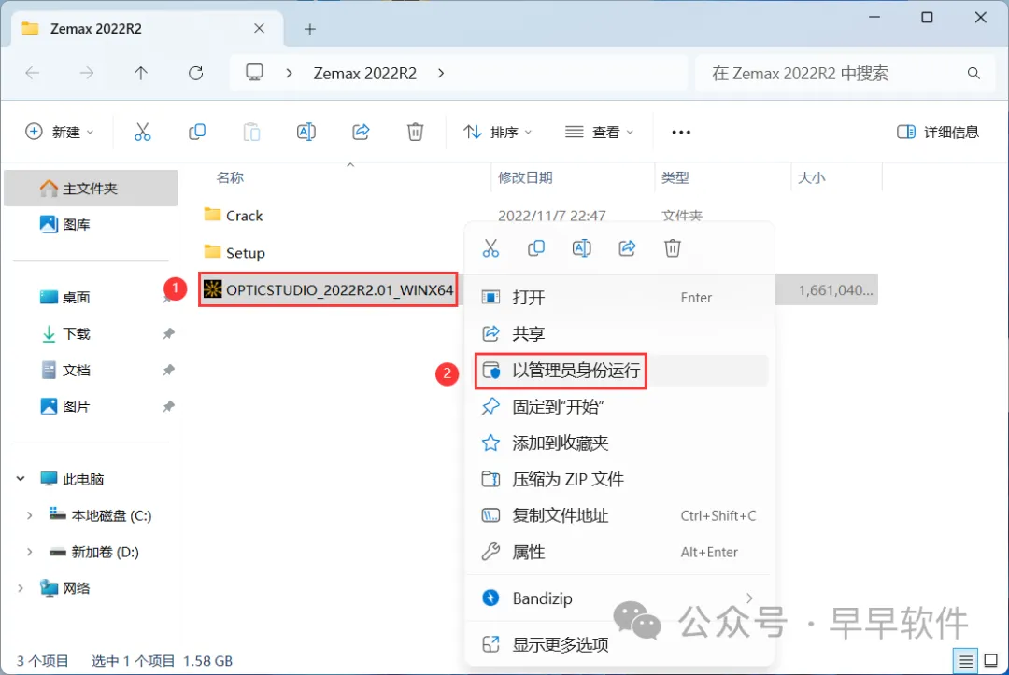Collapse the 此电脑 tree node

click(x=21, y=479)
